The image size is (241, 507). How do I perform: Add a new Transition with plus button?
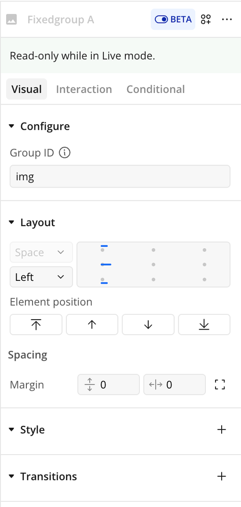tap(222, 476)
